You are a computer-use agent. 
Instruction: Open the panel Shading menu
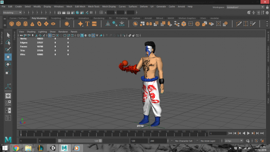[x=31, y=32]
